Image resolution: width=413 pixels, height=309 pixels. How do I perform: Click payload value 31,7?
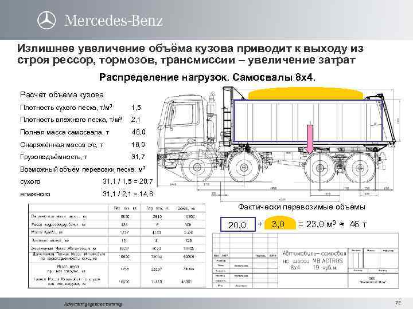(138, 157)
